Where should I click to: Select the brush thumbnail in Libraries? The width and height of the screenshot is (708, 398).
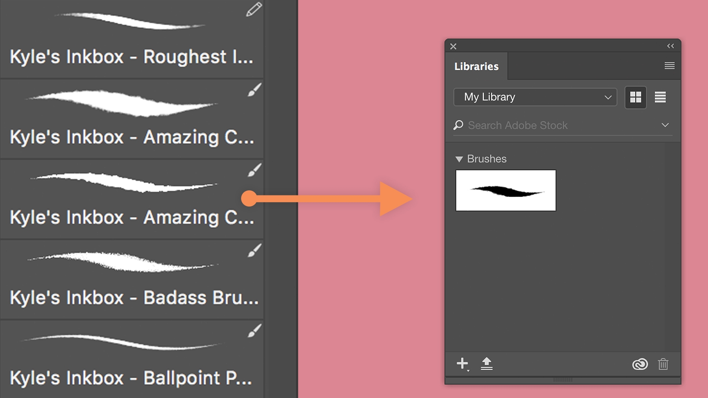tap(506, 190)
